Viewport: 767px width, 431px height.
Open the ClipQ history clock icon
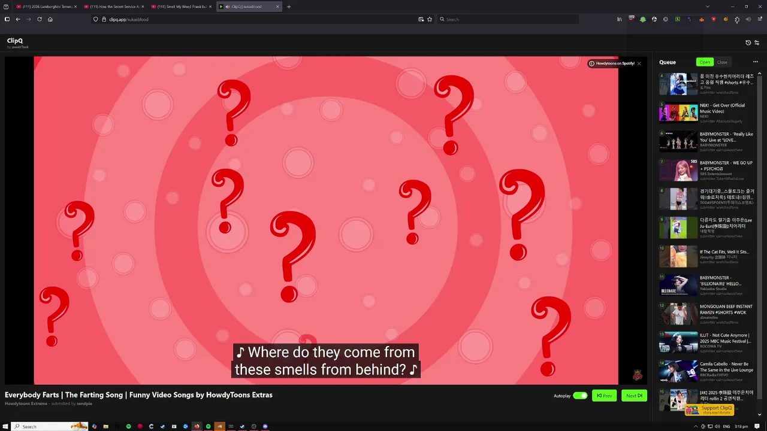point(748,43)
